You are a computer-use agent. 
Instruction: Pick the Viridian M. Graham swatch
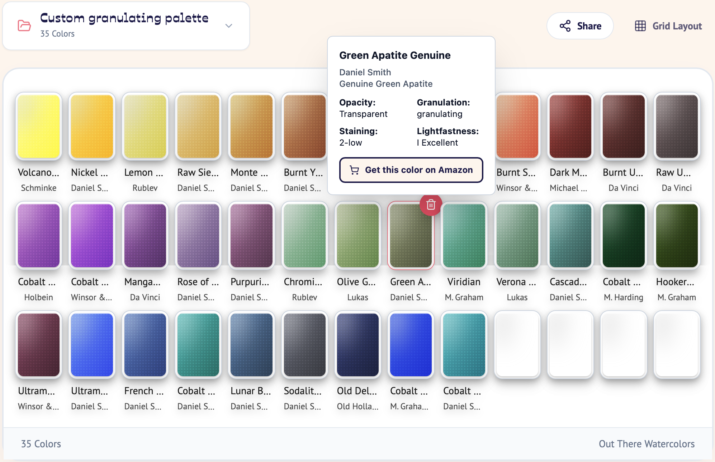coord(464,236)
